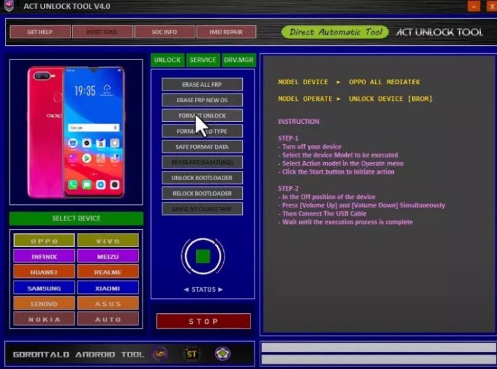Click the ST chip footer icon
Screen dimensions: 497x369
(x=192, y=354)
